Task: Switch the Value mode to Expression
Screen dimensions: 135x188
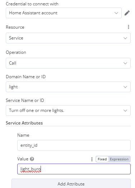Action: click(x=119, y=159)
